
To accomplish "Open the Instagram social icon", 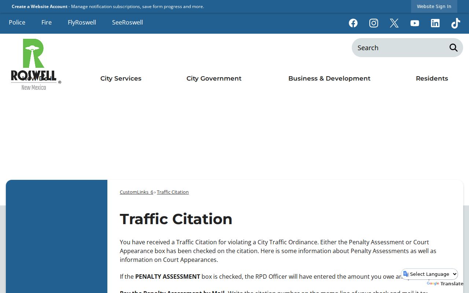I will [374, 23].
